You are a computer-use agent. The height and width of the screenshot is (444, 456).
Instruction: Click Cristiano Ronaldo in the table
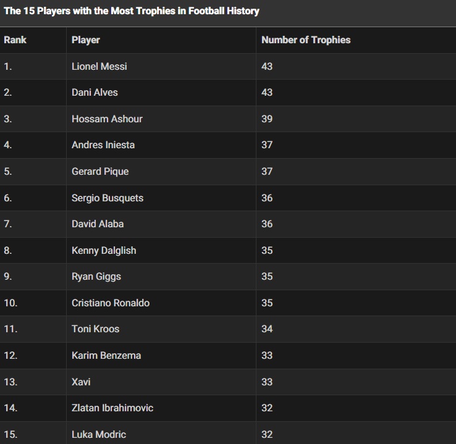click(x=111, y=303)
